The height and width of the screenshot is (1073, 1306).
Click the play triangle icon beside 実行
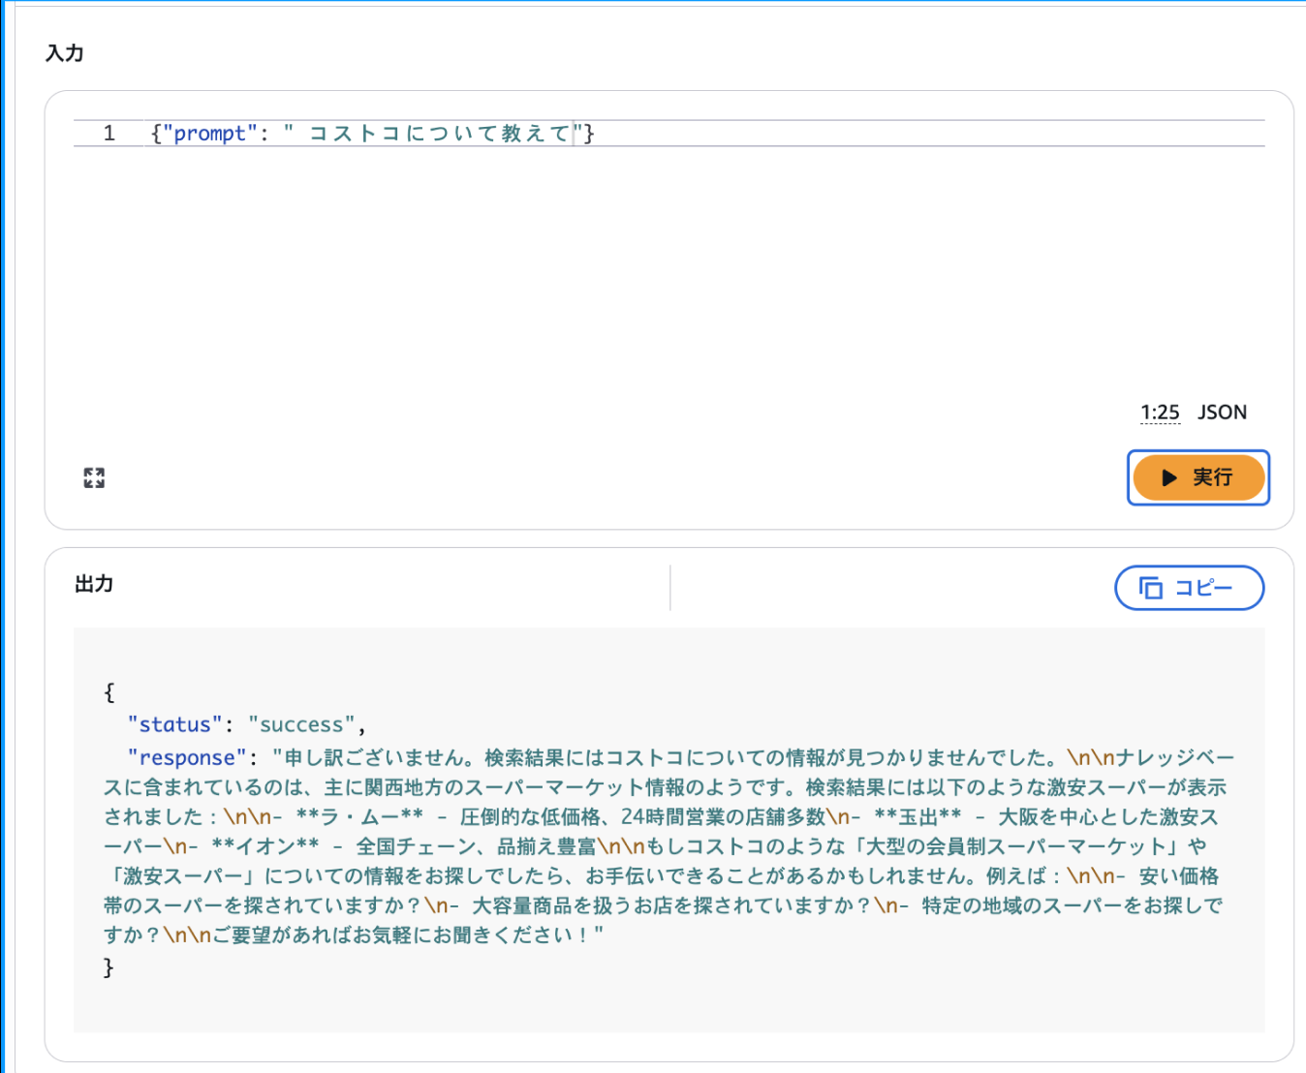tap(1169, 477)
